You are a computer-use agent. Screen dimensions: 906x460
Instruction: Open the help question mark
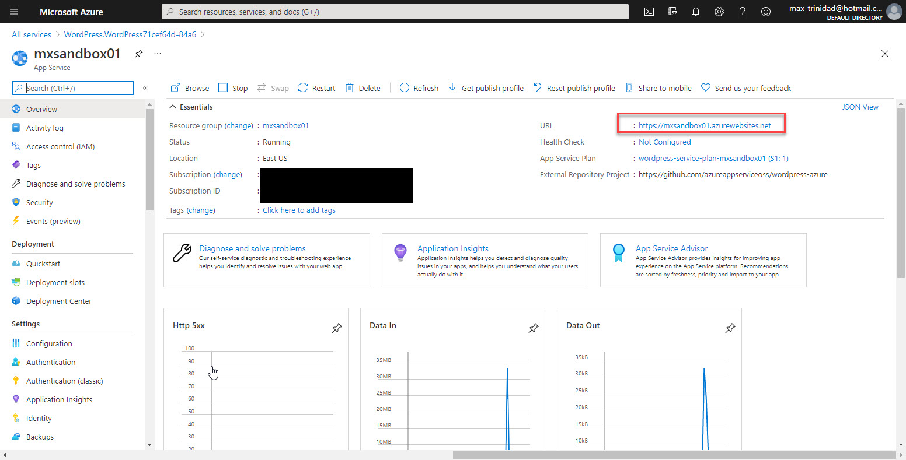coord(743,12)
